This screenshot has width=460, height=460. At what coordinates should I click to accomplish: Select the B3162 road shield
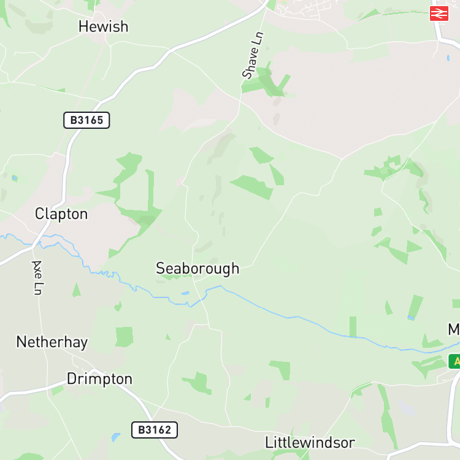pos(155,430)
